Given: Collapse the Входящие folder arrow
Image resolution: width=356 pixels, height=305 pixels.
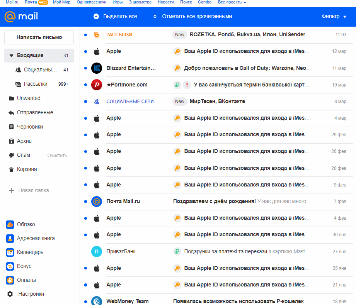Looking at the screenshot, I should coord(11,56).
